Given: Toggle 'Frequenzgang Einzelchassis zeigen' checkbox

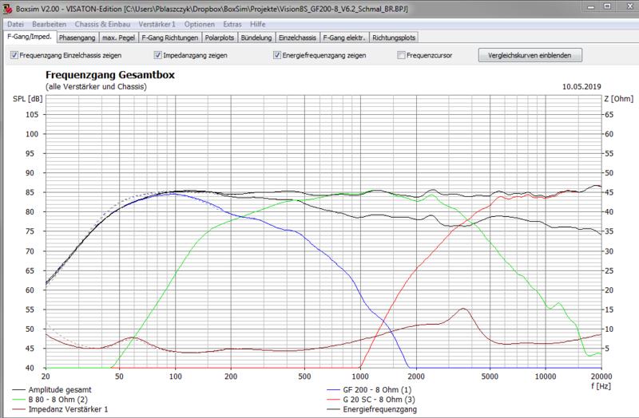Looking at the screenshot, I should (x=15, y=56).
